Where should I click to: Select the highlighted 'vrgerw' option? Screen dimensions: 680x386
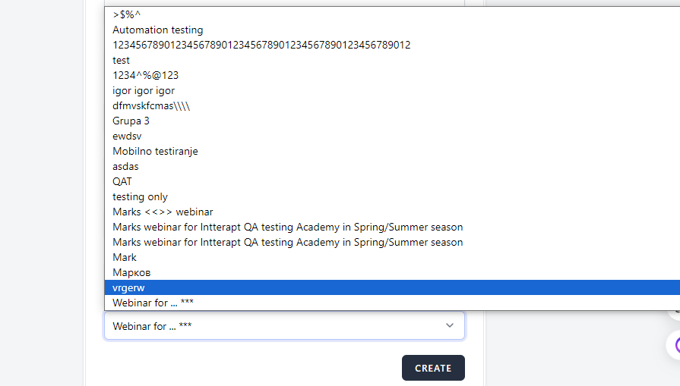128,287
